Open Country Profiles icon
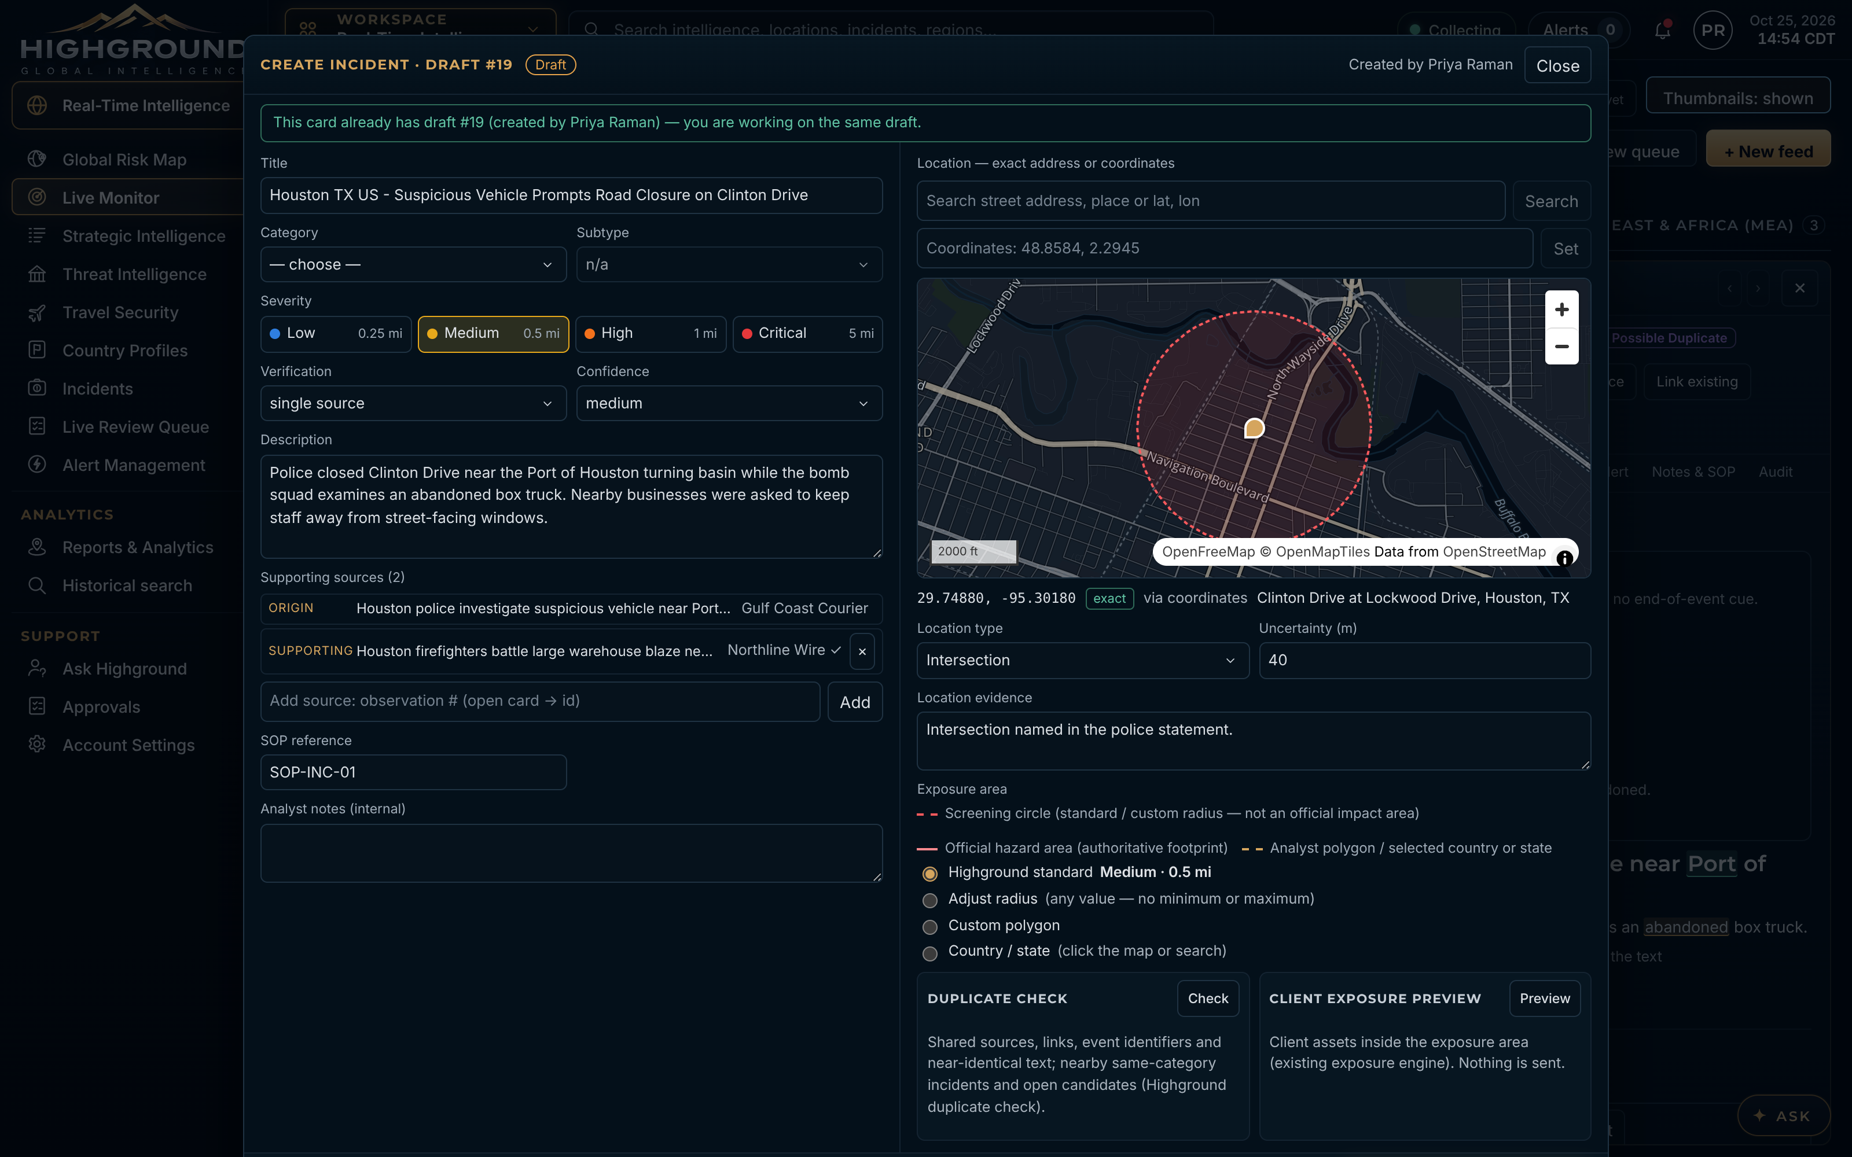Viewport: 1852px width, 1157px height. tap(36, 351)
